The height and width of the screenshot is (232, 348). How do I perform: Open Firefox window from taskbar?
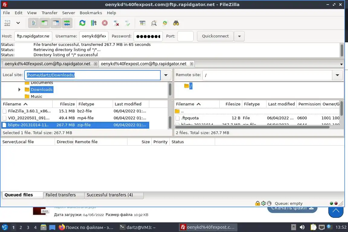tap(86, 227)
